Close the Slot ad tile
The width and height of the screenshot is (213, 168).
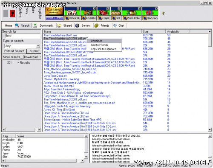pos(119,8)
